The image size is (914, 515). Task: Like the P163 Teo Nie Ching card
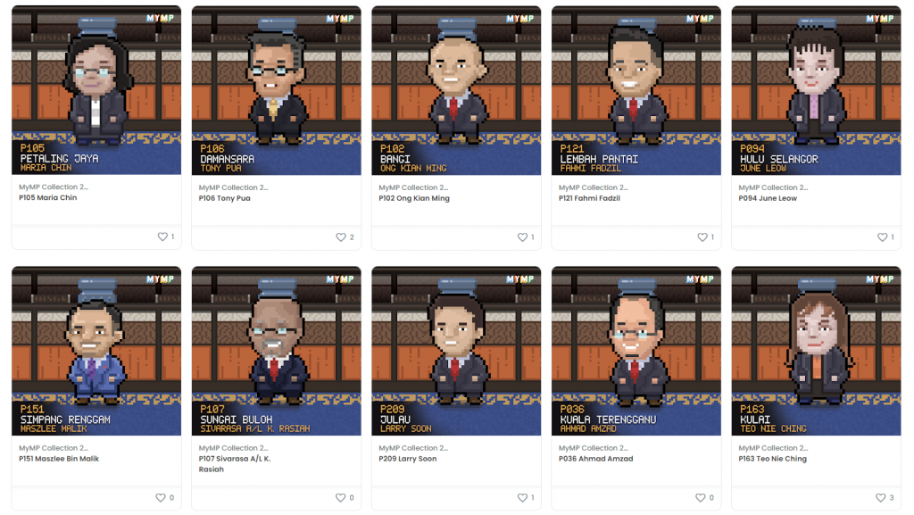click(x=881, y=497)
